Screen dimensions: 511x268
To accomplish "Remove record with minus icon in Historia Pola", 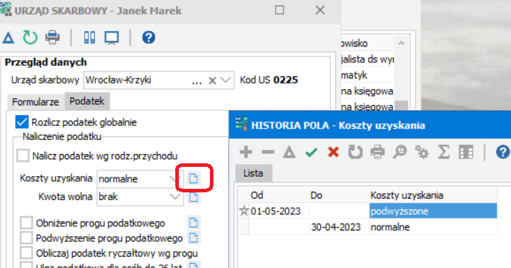I will pos(268,152).
